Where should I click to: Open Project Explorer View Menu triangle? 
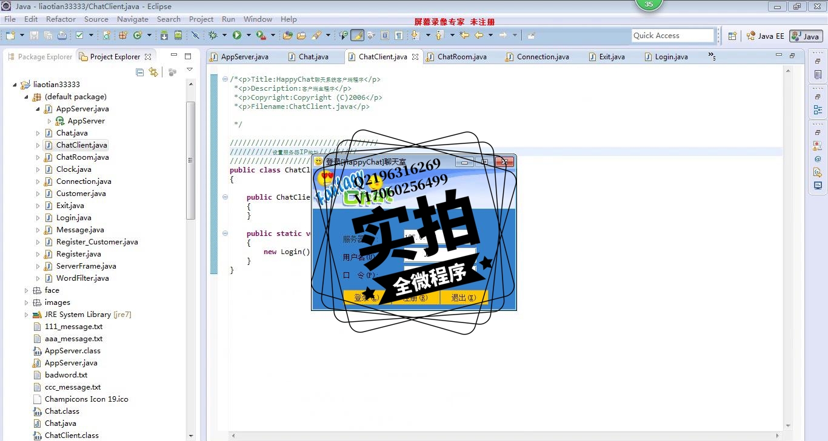click(190, 70)
